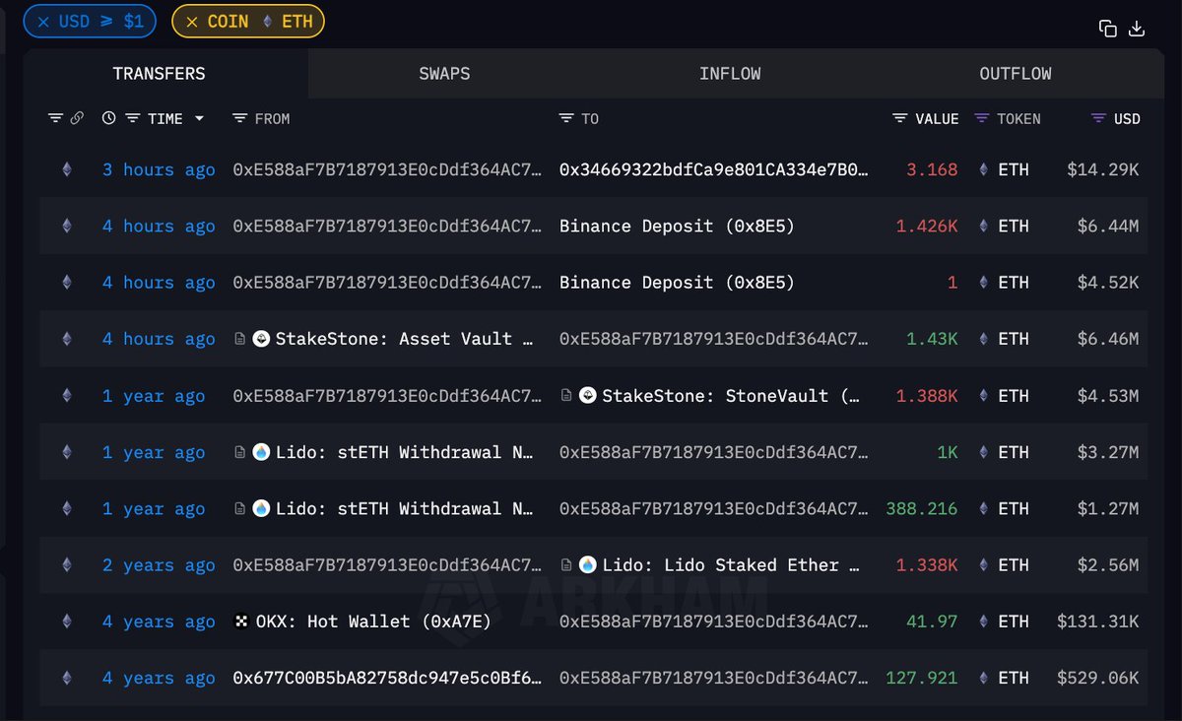
Task: Open the SWAPS tab
Action: point(444,74)
